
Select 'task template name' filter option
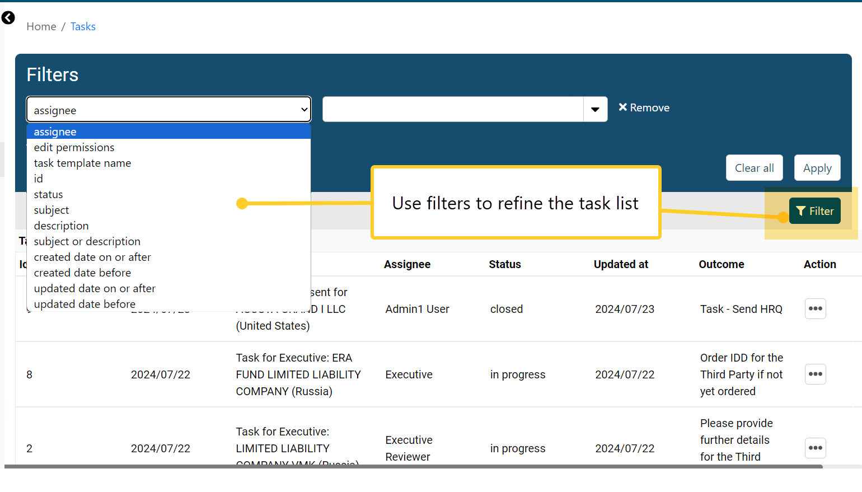(x=82, y=163)
